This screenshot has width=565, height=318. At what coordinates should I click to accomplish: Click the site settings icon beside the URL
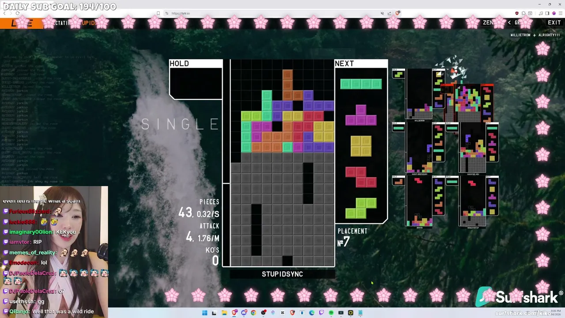pyautogui.click(x=166, y=13)
